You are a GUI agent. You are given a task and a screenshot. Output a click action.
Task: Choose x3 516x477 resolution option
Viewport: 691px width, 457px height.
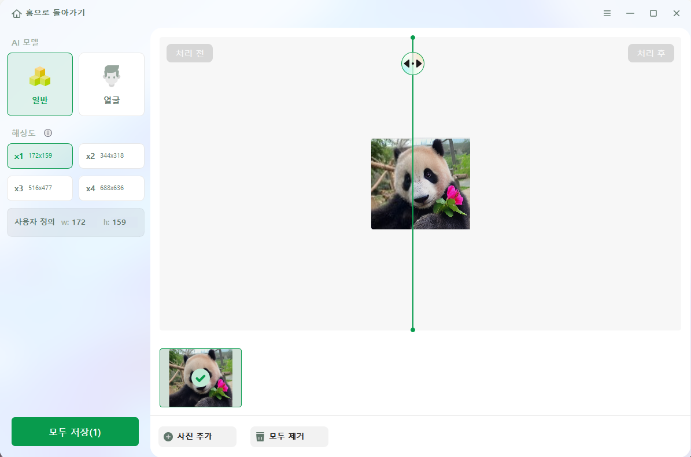coord(40,188)
